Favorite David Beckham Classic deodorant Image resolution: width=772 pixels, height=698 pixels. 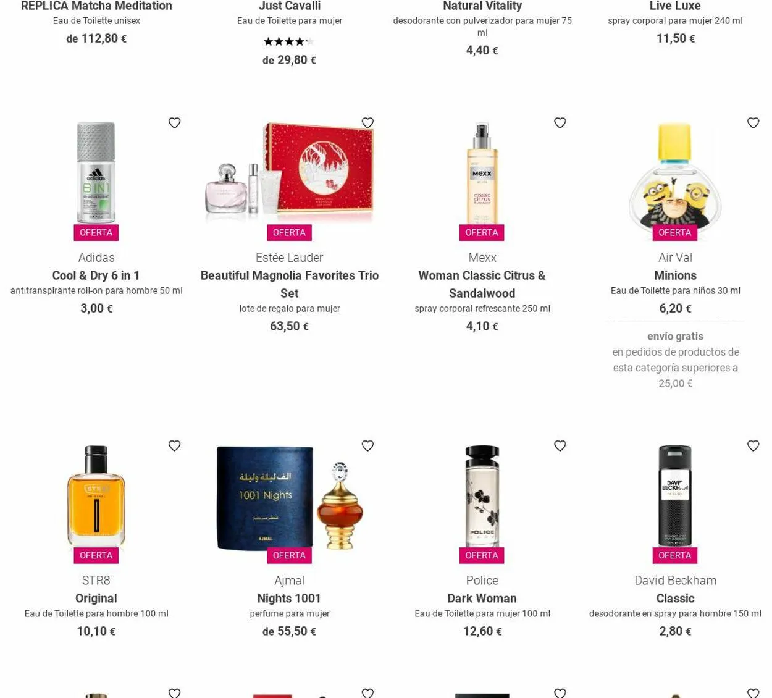click(753, 446)
